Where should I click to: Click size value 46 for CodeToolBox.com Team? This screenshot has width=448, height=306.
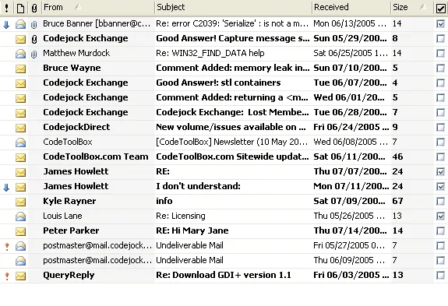397,157
